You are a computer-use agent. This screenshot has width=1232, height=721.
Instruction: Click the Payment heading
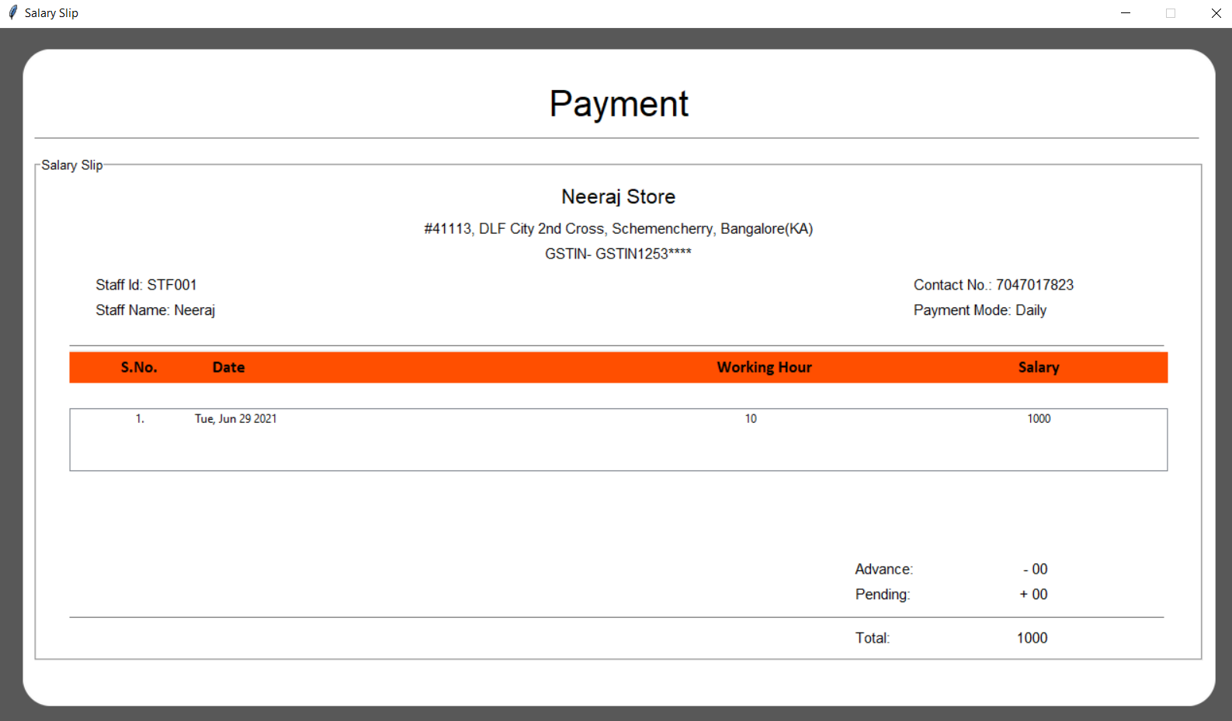click(x=618, y=104)
